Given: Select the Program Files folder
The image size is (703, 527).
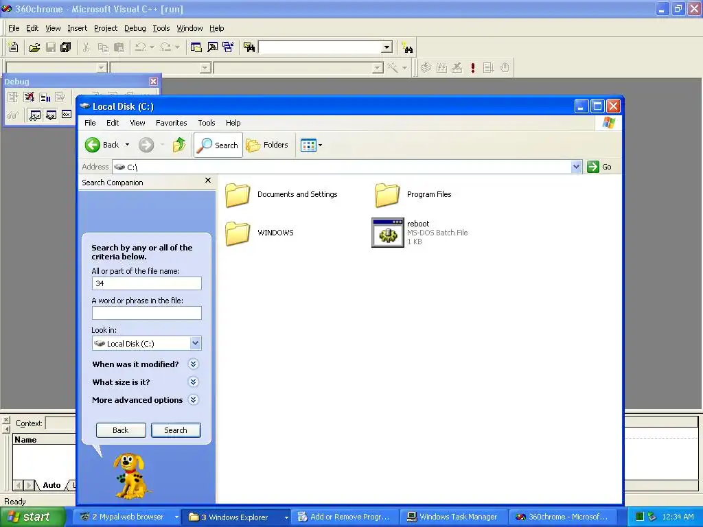Looking at the screenshot, I should pos(413,194).
